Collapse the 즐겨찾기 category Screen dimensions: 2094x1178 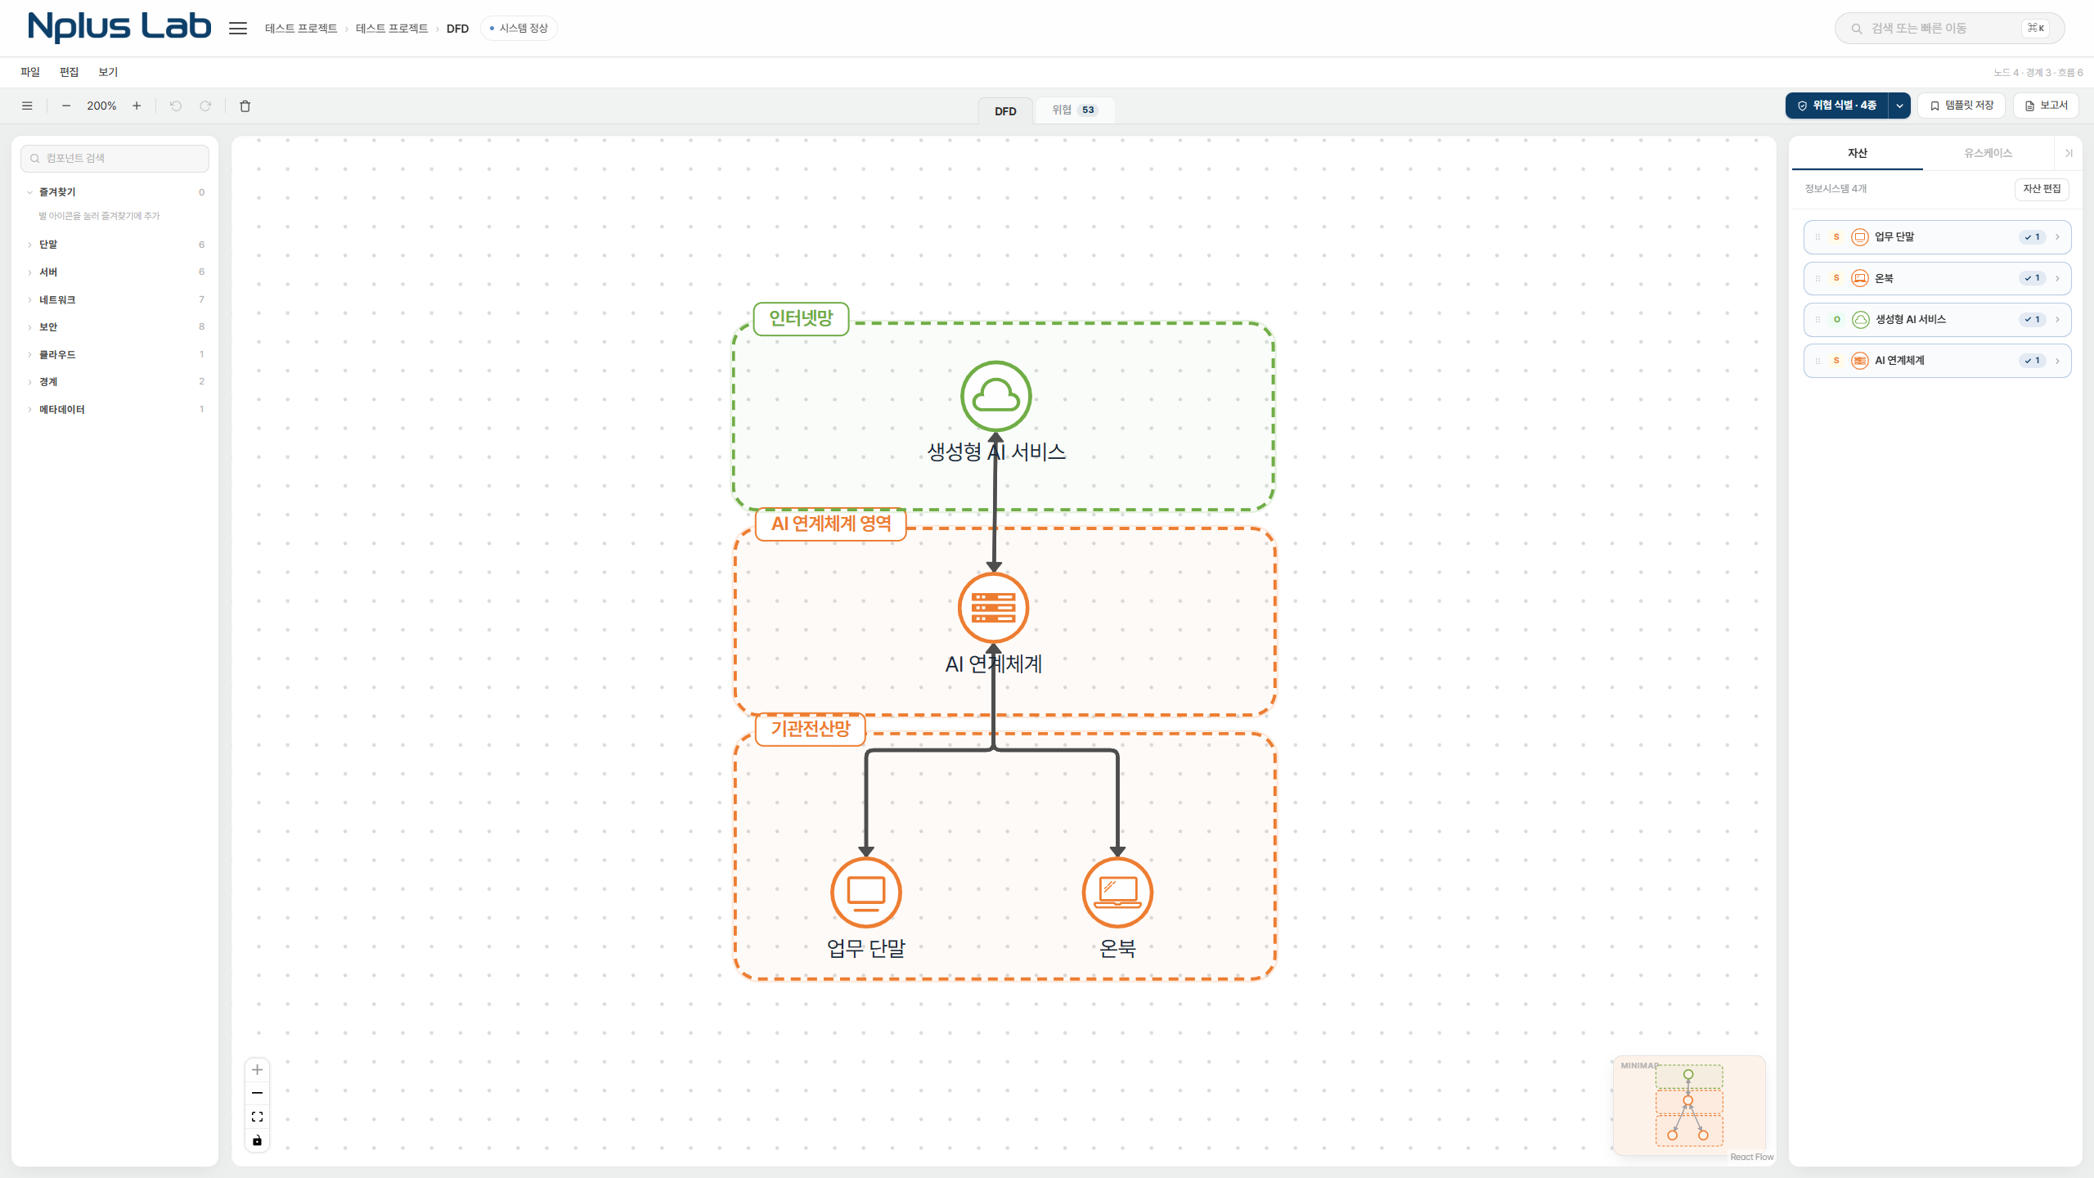29,192
